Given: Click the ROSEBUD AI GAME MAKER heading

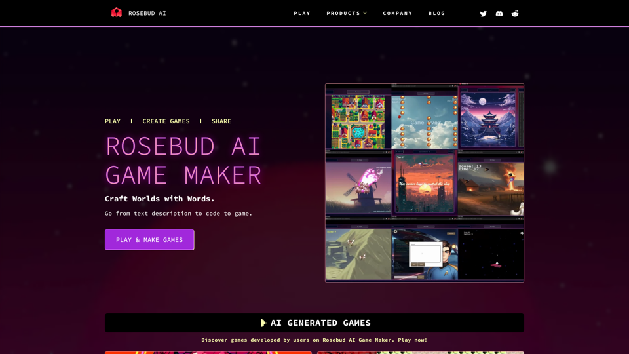Looking at the screenshot, I should click(183, 161).
